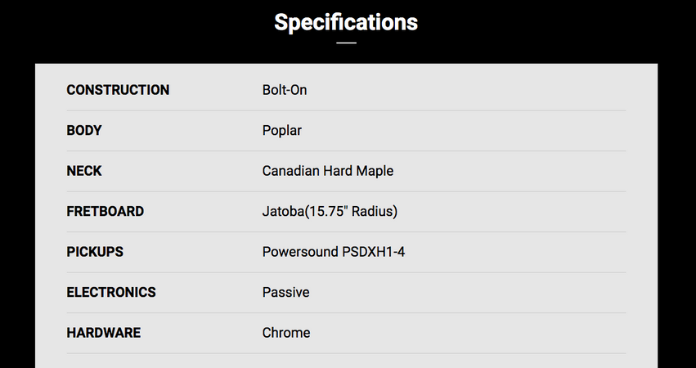Click the underline beneath Specifications title
The image size is (696, 368).
point(346,43)
